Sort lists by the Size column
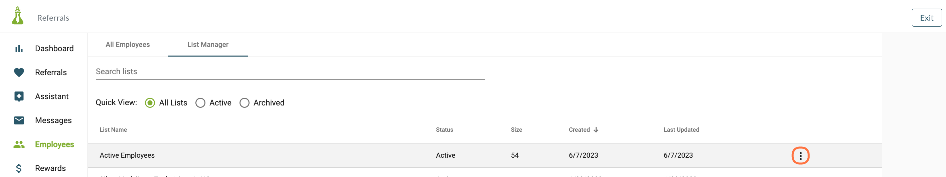Image resolution: width=946 pixels, height=177 pixels. 516,130
